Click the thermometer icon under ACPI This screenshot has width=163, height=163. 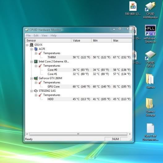tap(40, 53)
